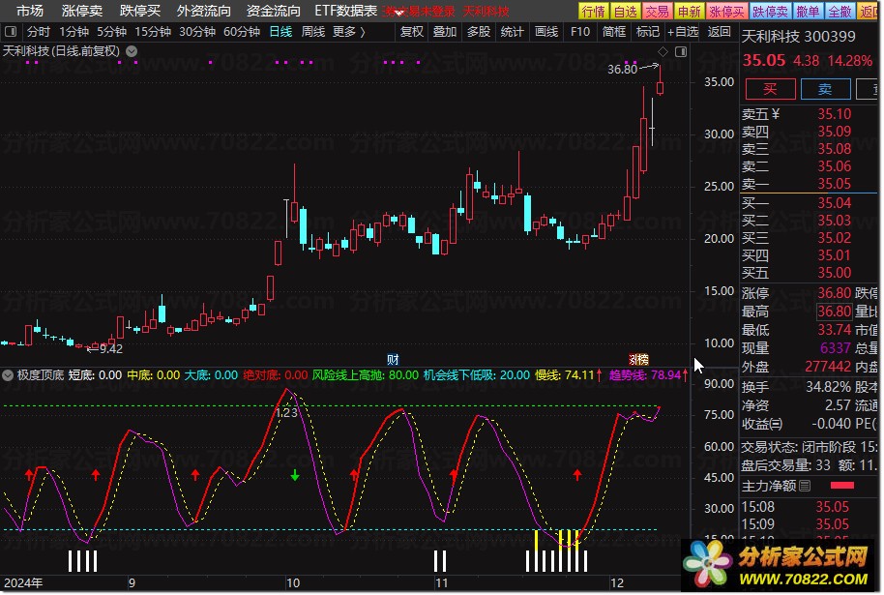Click the 卖一 price 35.05
Image resolution: width=884 pixels, height=595 pixels.
click(835, 184)
